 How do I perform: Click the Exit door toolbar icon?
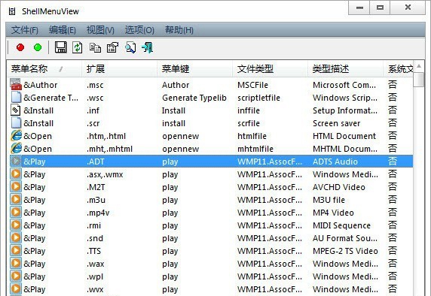click(x=148, y=47)
